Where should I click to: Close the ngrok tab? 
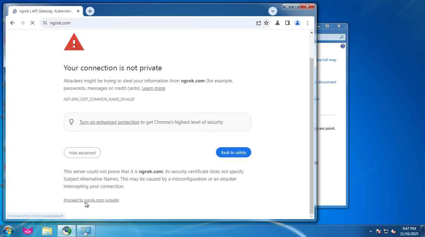[x=78, y=11]
